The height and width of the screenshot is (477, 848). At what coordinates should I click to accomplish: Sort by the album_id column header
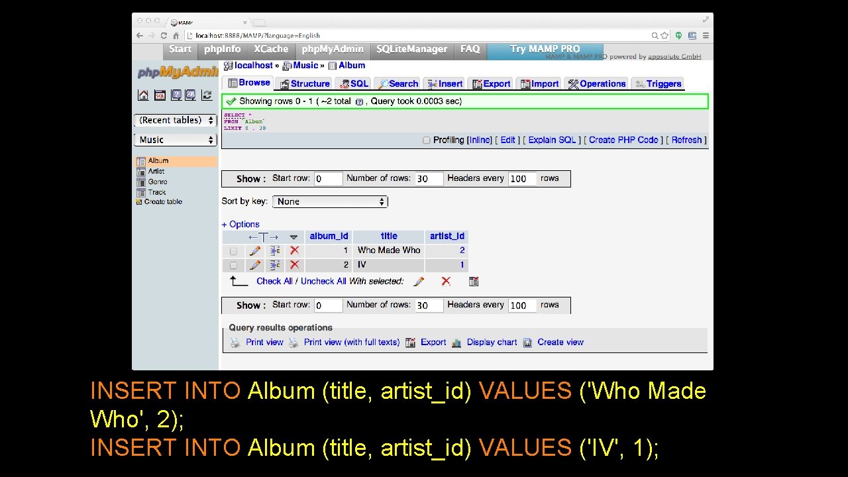pyautogui.click(x=329, y=237)
